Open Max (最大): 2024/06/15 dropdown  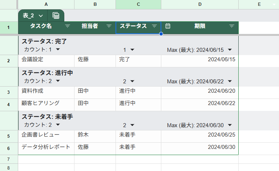[230, 50]
